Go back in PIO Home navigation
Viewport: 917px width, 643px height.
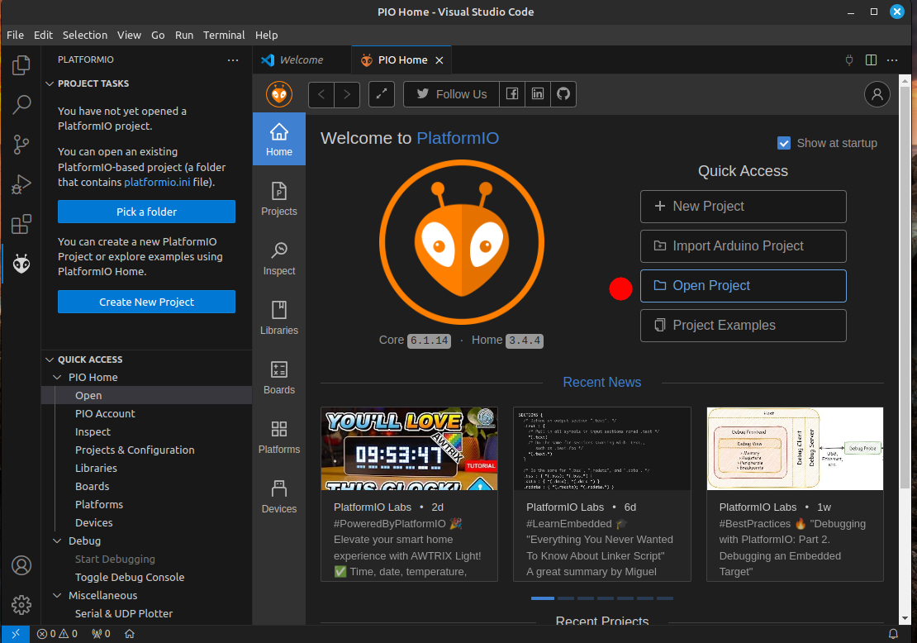point(321,94)
